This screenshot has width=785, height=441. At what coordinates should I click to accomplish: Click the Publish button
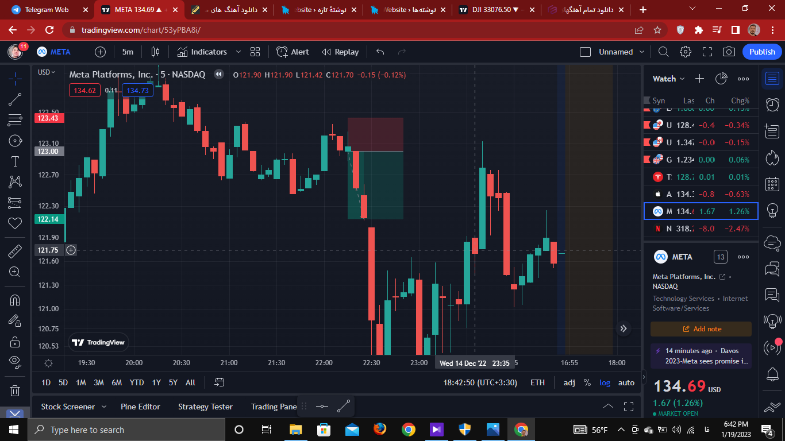[x=762, y=52]
